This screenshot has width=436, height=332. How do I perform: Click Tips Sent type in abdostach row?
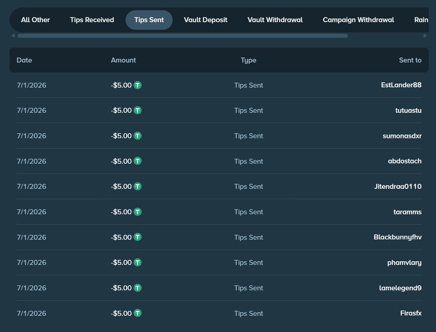249,161
